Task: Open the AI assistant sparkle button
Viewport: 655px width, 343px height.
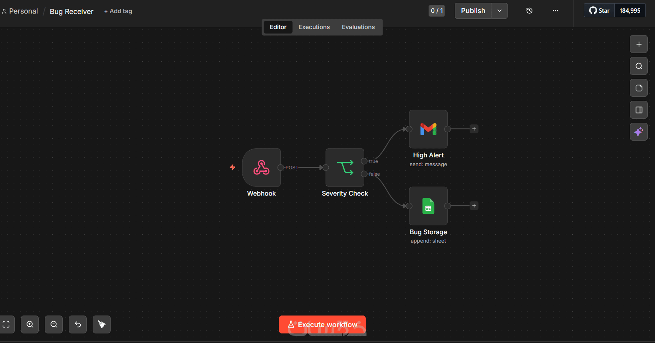Action: [639, 132]
